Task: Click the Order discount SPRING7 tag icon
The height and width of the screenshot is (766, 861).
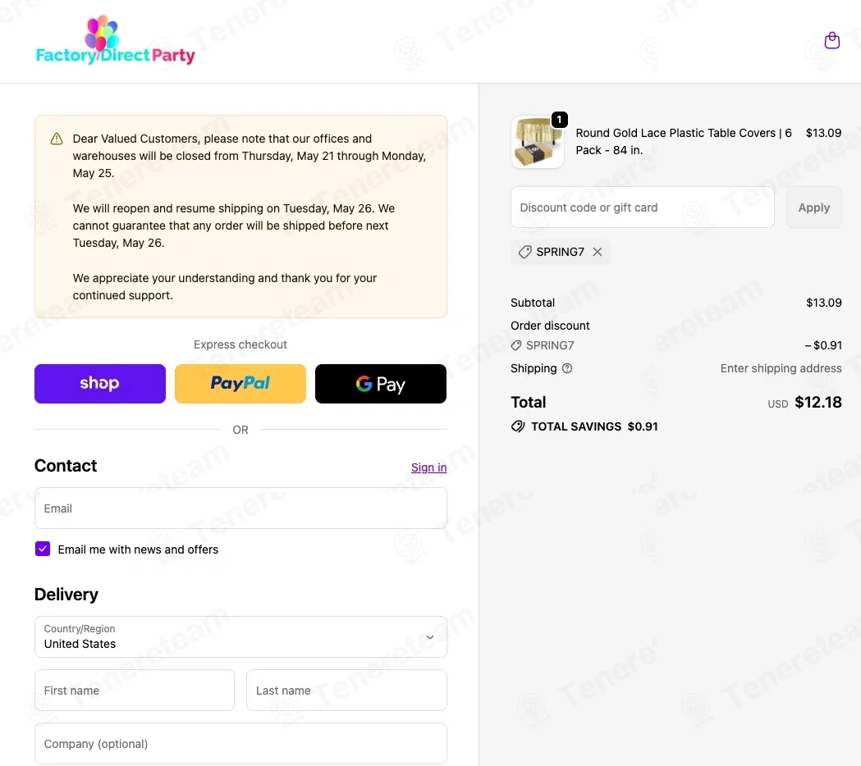Action: coord(516,346)
